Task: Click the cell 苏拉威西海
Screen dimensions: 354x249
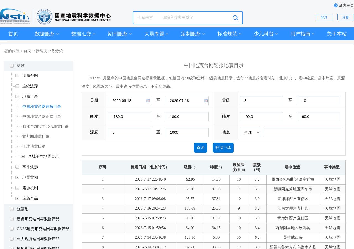Action: pos(293,238)
